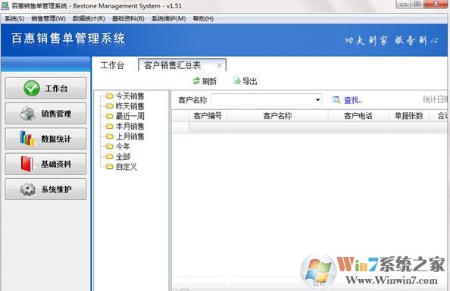450x291 pixels.
Task: Select 今年 in the tree
Action: pyautogui.click(x=123, y=146)
